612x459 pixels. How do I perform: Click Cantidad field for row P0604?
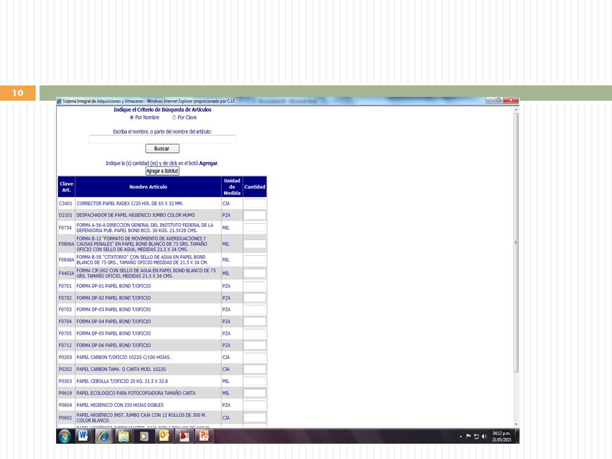point(254,405)
